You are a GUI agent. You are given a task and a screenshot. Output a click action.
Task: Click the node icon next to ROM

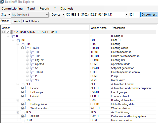tap(23, 120)
